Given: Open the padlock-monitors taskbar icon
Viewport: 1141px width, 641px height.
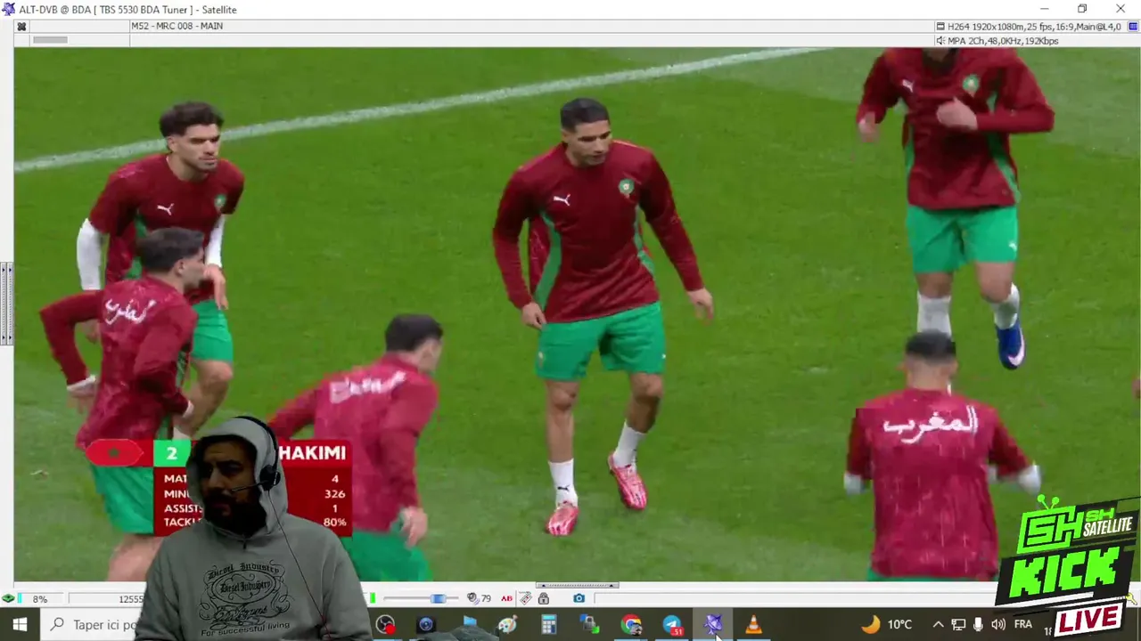Looking at the screenshot, I should [589, 625].
